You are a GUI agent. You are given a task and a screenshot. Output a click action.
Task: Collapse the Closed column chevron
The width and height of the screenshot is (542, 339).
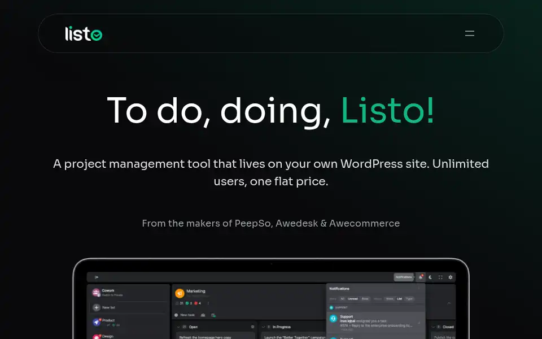pyautogui.click(x=433, y=327)
